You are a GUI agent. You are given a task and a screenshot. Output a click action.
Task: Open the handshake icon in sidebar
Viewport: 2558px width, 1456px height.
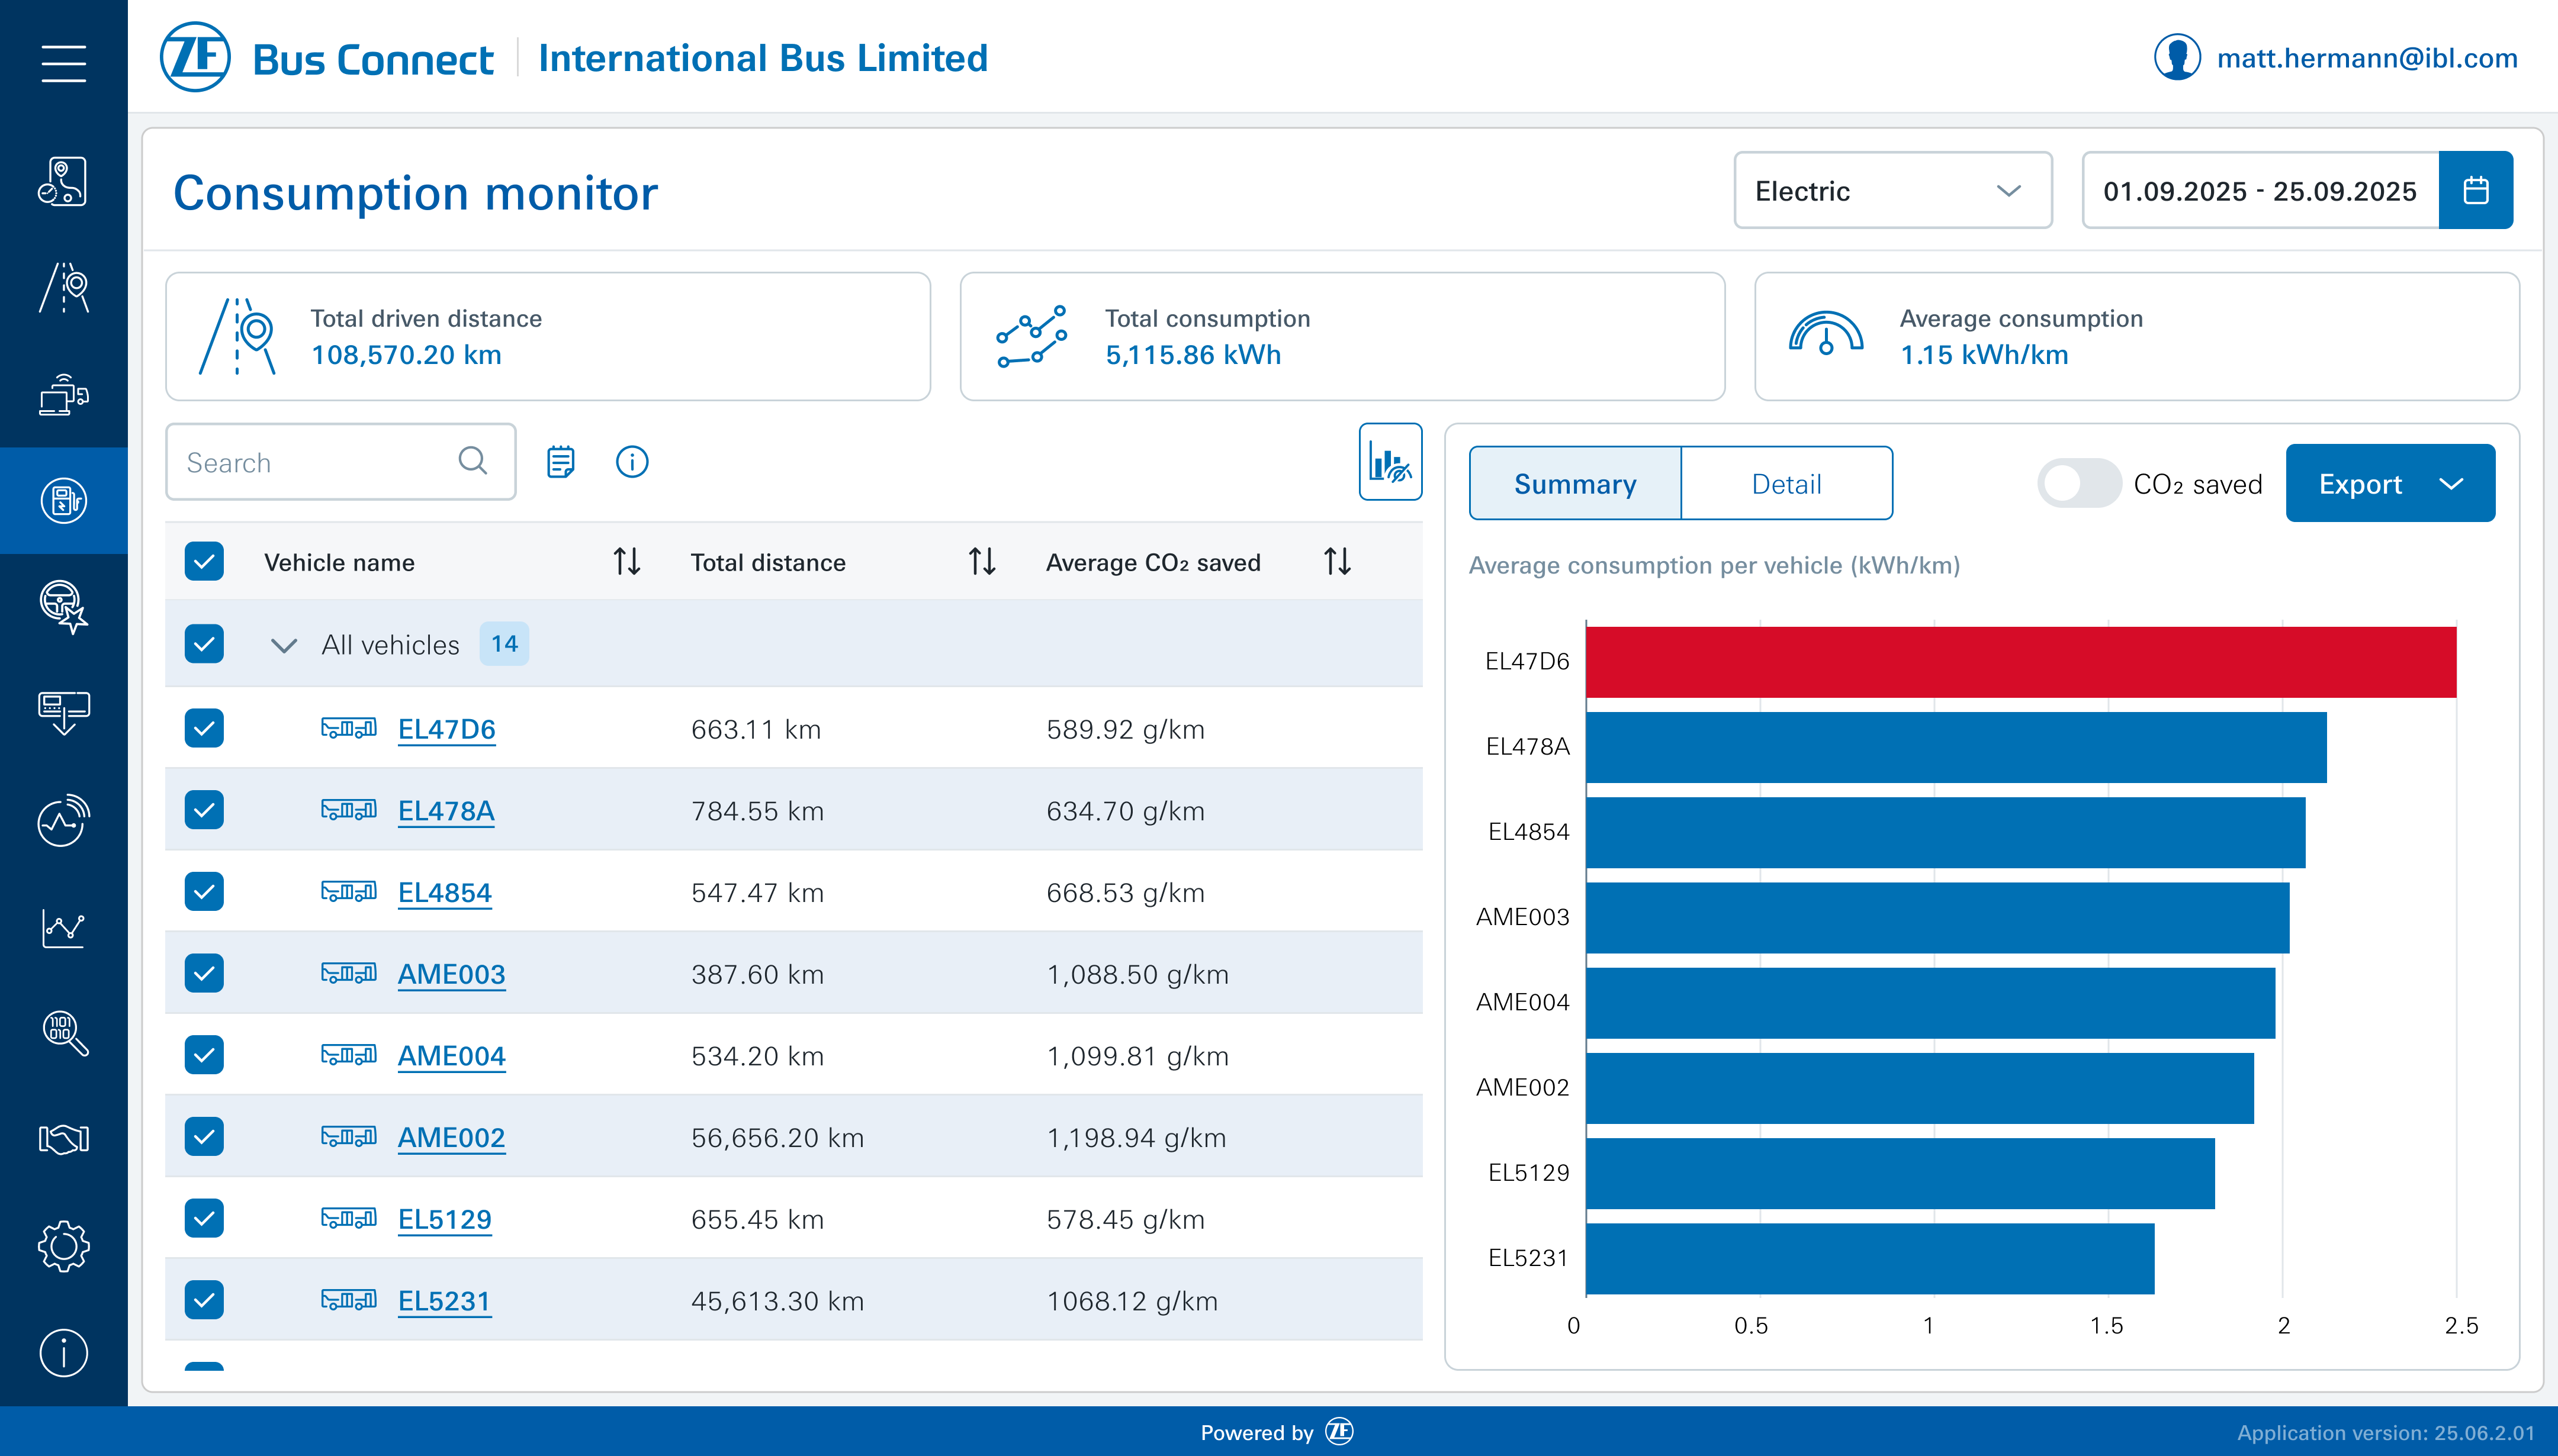click(x=63, y=1139)
